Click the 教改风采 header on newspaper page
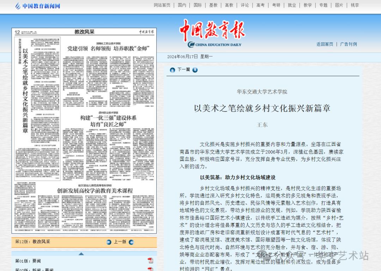Screen dimensions: 381x271 click(x=84, y=32)
